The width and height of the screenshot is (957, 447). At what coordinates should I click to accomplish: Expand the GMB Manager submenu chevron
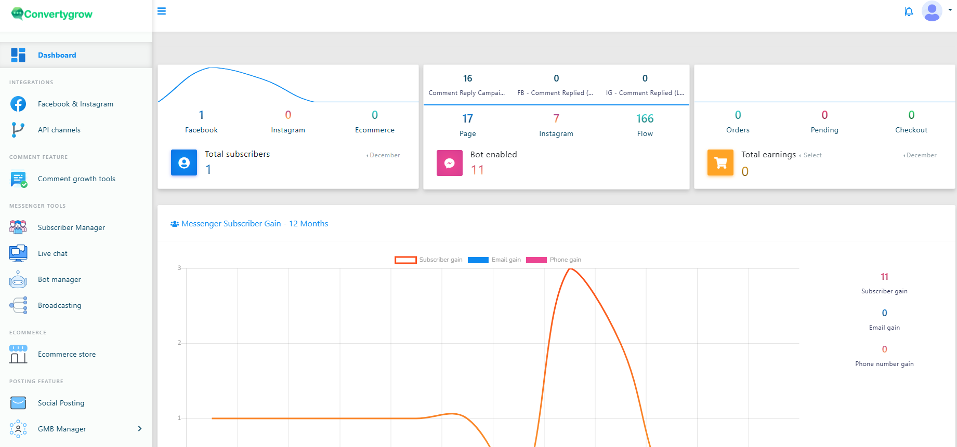click(139, 428)
